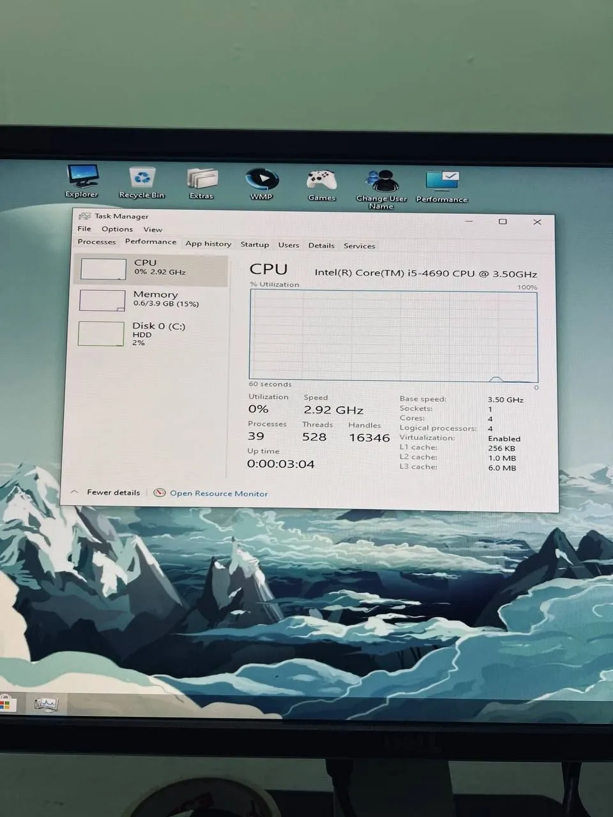613x817 pixels.
Task: Open the Services tab
Action: pos(359,246)
